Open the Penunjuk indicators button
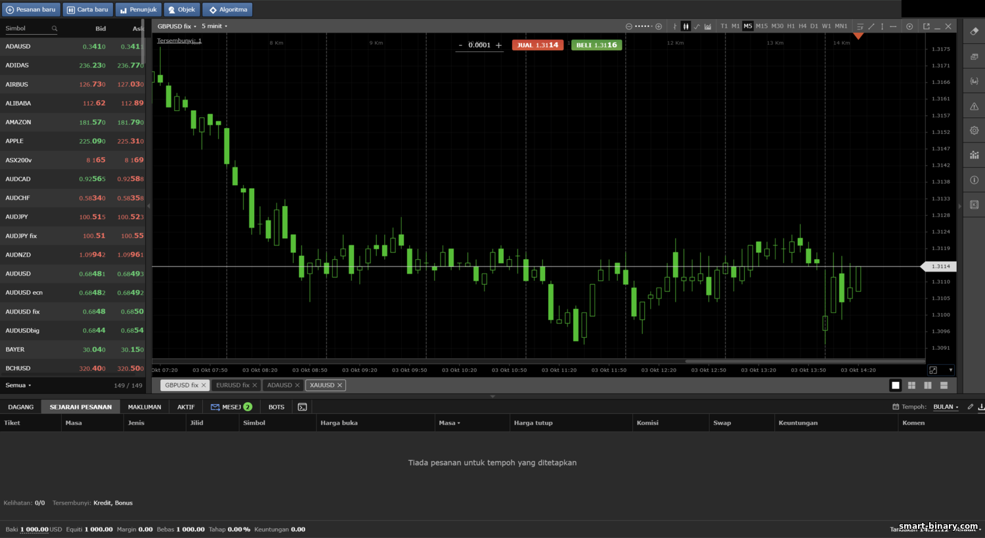 click(138, 10)
